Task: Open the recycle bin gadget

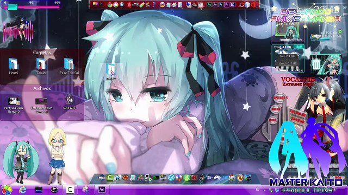Action: coord(316,64)
